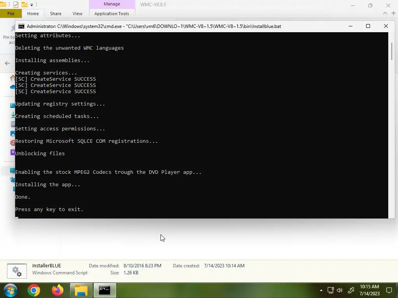Click the size value 1.26 KB
398x298 pixels.
[x=131, y=273]
